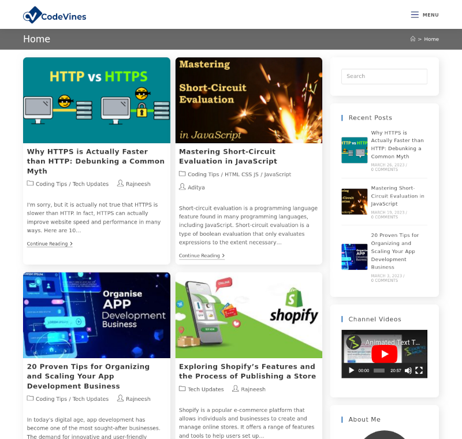Open the HTTP vs HTTPS featured image
This screenshot has width=462, height=439.
(x=96, y=100)
